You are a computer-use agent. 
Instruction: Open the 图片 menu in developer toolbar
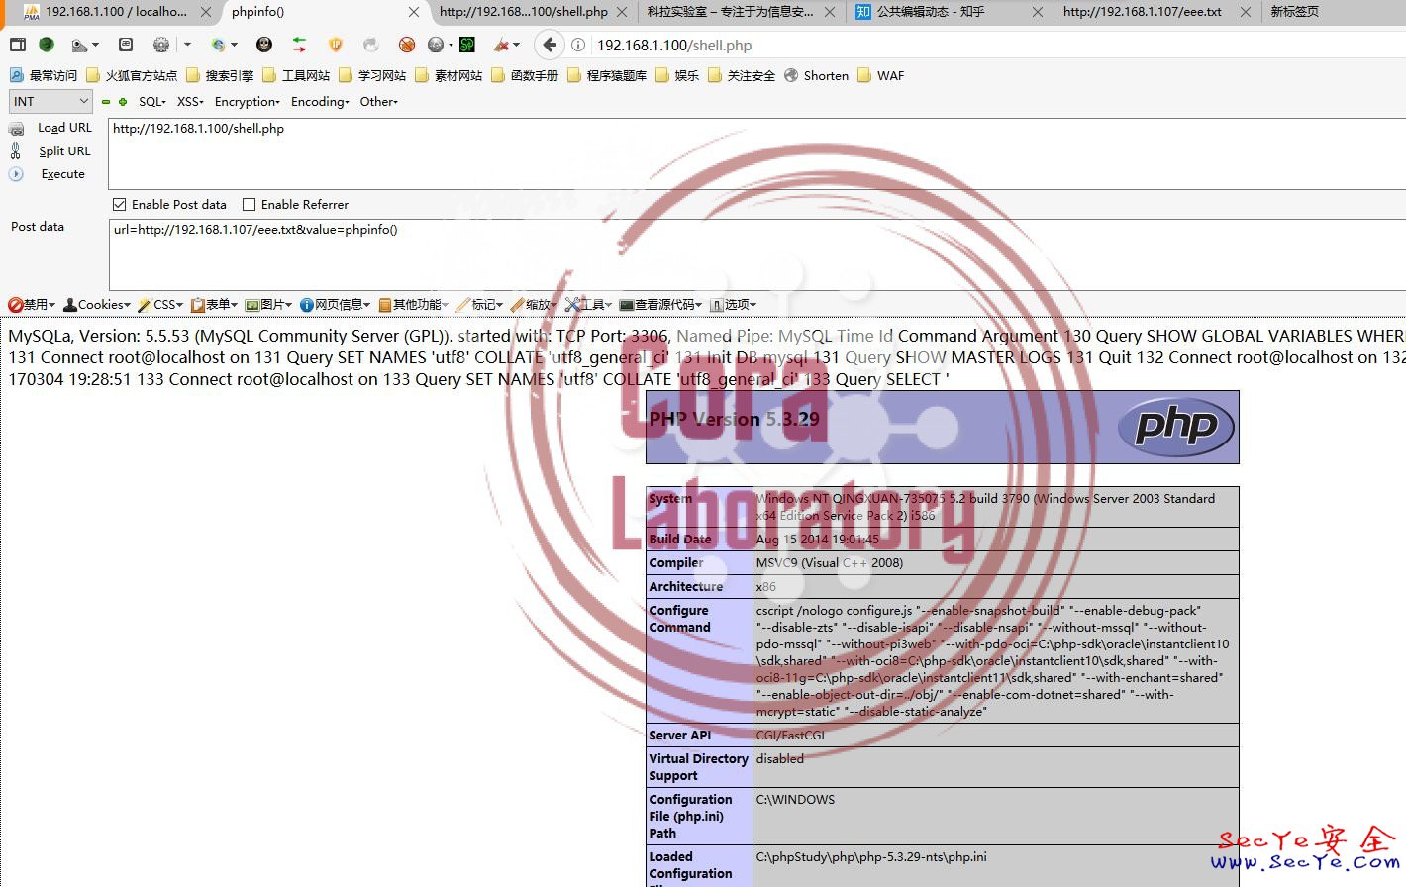(269, 305)
